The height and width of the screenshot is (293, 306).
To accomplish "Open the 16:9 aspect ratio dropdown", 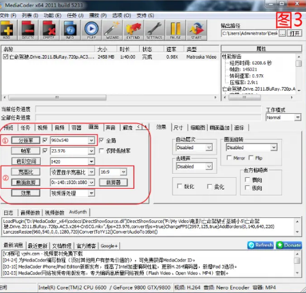I will pos(123,172).
